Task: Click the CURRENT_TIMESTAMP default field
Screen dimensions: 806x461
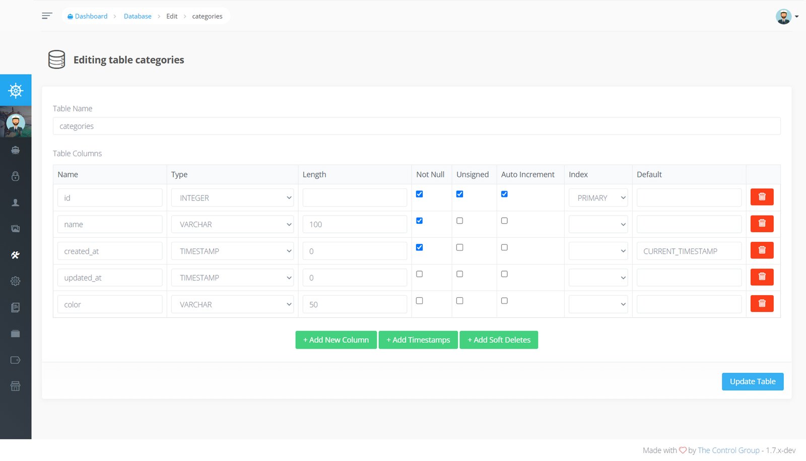Action: coord(689,251)
